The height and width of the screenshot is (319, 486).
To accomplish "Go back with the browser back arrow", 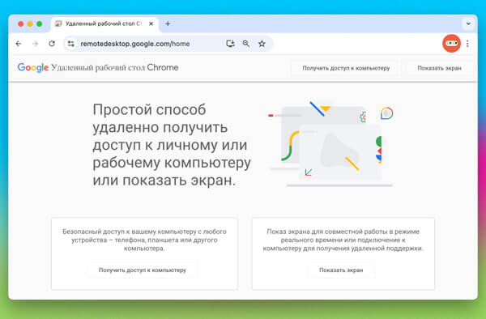I will (x=19, y=44).
